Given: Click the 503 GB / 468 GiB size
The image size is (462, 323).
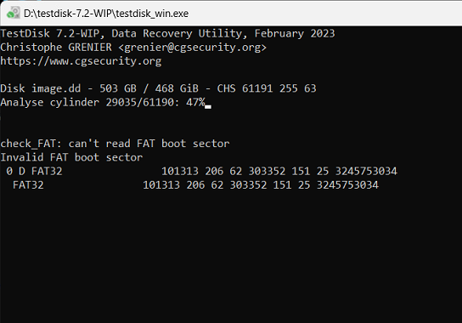Looking at the screenshot, I should (149, 88).
